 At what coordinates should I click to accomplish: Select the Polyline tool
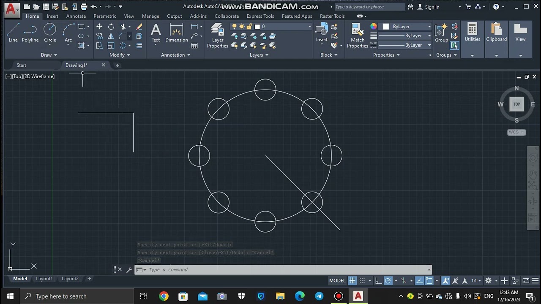tap(30, 33)
